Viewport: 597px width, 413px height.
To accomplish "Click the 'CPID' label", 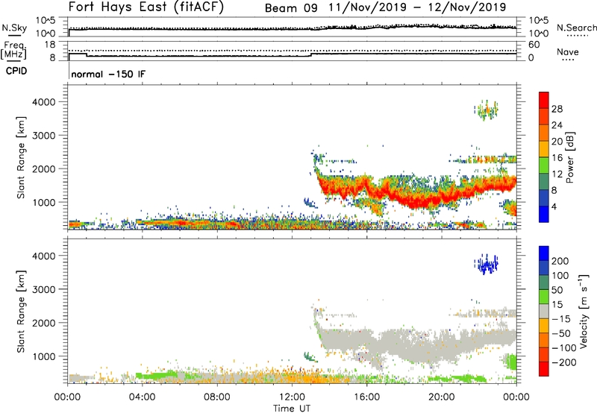I will [16, 71].
